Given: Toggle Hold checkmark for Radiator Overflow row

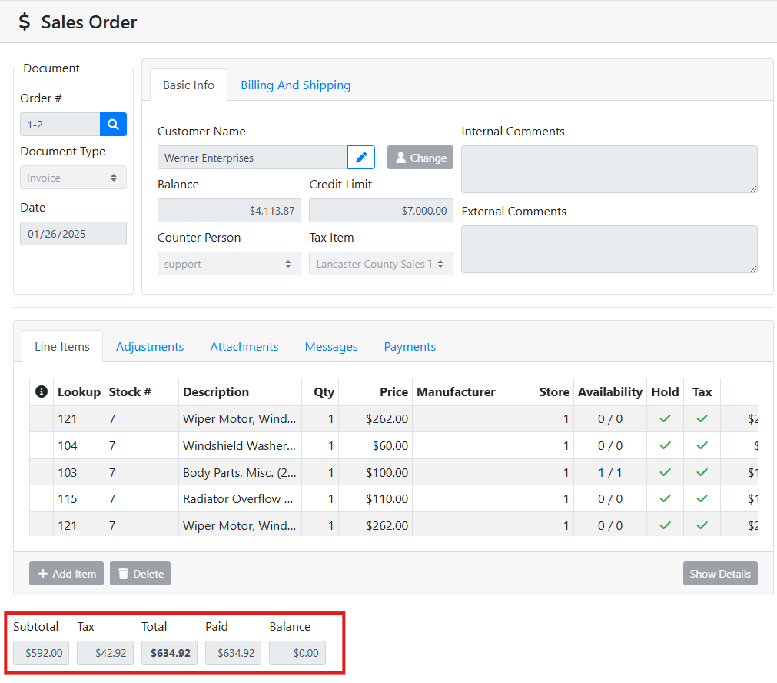Looking at the screenshot, I should [x=665, y=498].
